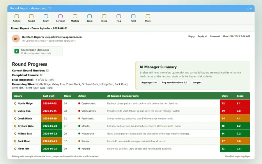Click the score value 7.5 for River Flat

239,149
